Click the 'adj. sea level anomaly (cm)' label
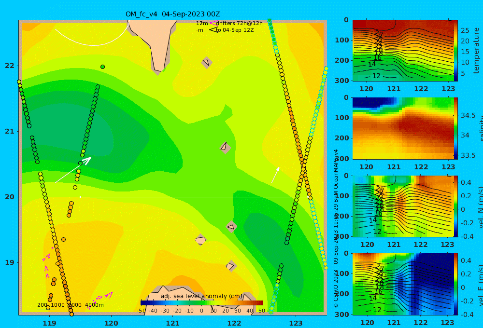The height and width of the screenshot is (328, 483). pyautogui.click(x=202, y=296)
